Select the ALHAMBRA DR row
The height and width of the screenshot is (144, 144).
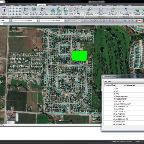point(124,106)
